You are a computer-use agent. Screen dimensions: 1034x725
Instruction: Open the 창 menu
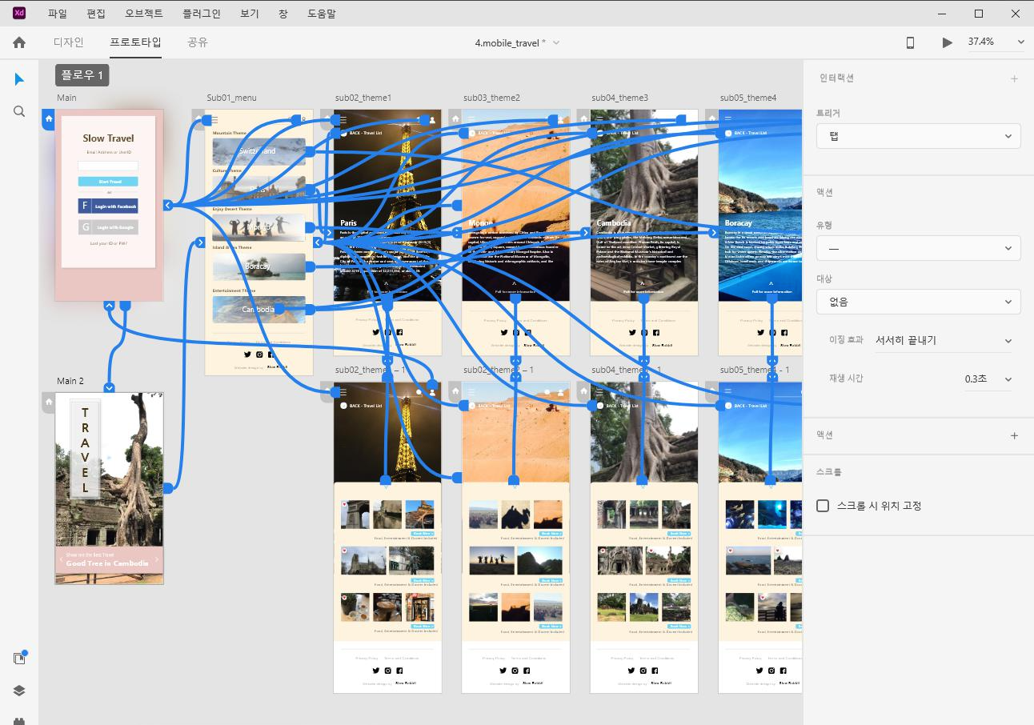(283, 14)
